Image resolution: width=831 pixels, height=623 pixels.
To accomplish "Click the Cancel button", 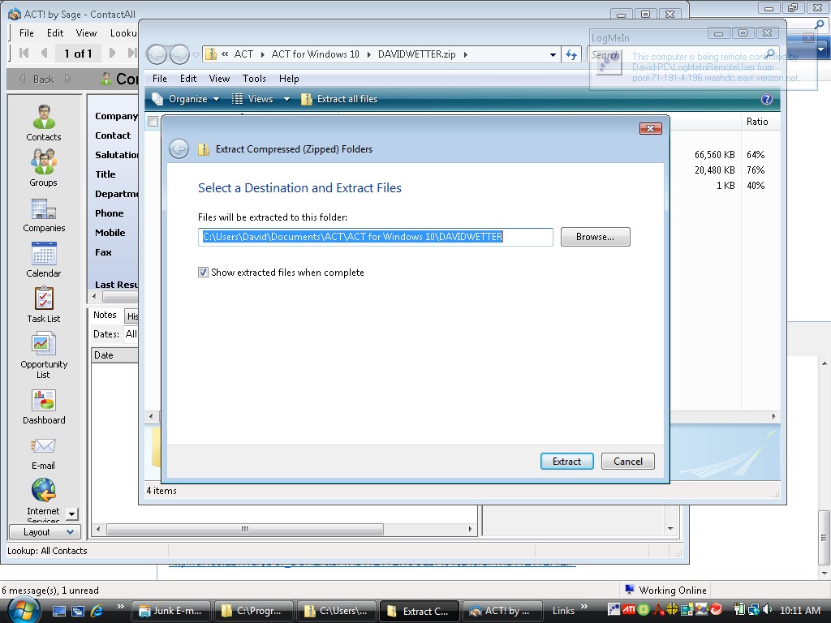I will [x=628, y=462].
